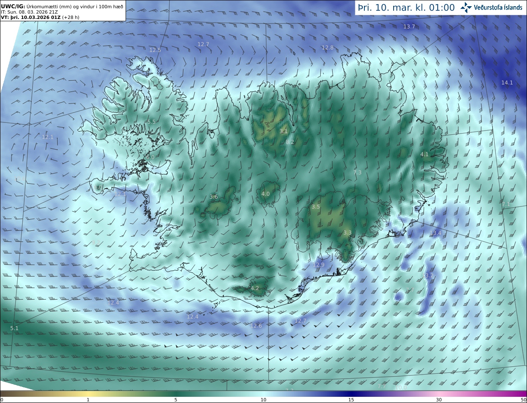This screenshot has height=403, width=527.
Task: Click the 5.1 value label
Action: click(14, 328)
